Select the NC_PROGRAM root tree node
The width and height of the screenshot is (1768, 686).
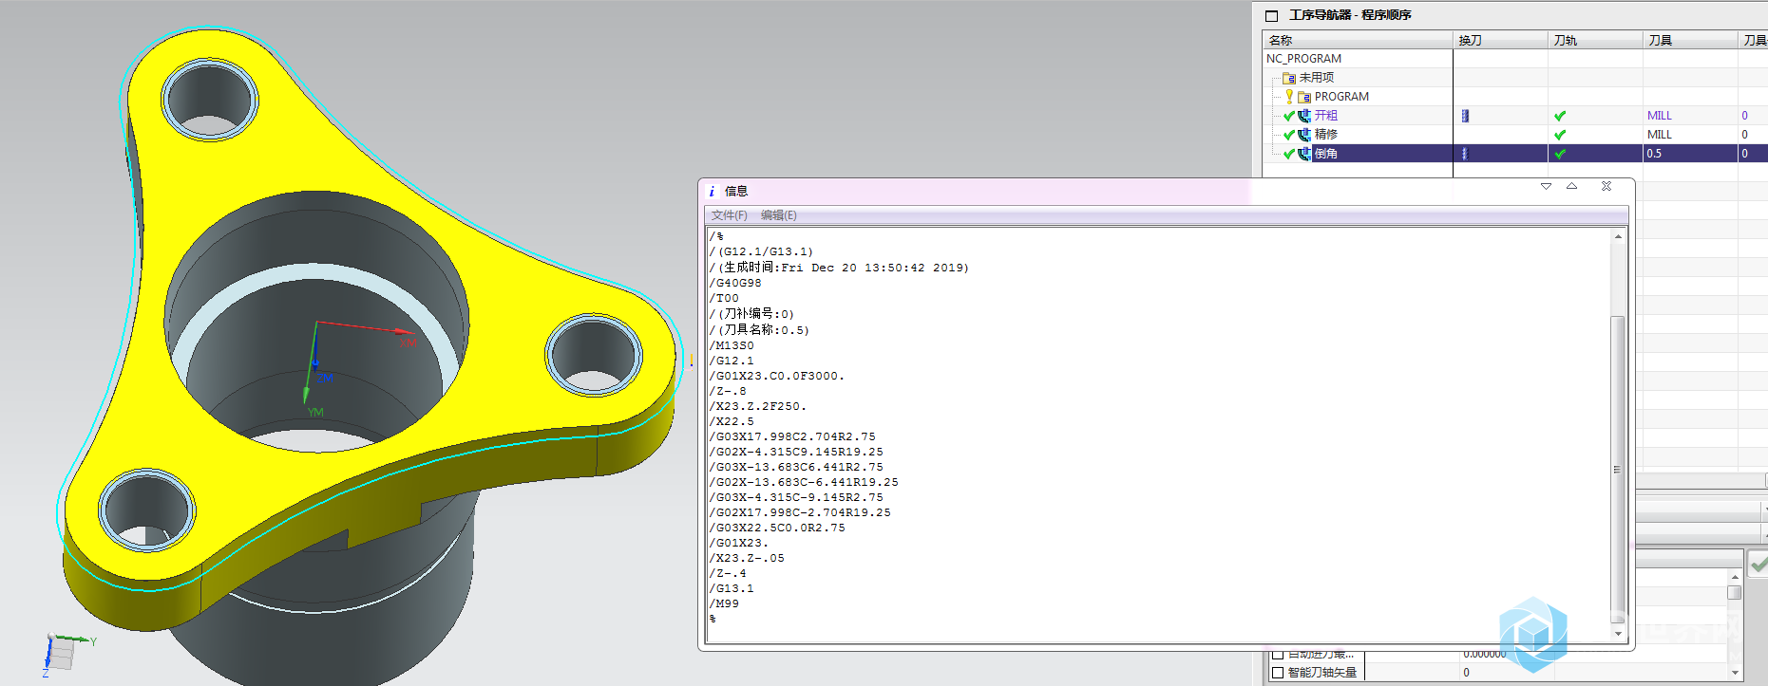[x=1303, y=59]
